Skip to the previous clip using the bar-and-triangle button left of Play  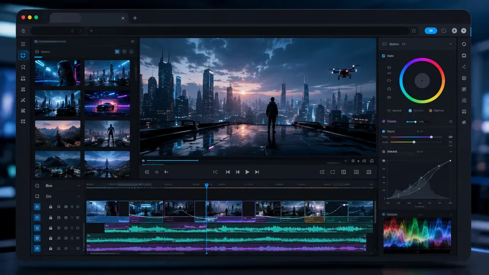(238, 172)
